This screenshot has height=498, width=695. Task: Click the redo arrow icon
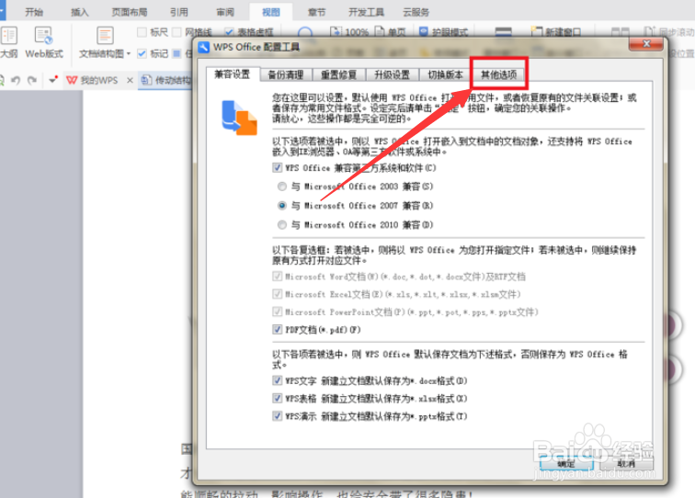tap(32, 80)
